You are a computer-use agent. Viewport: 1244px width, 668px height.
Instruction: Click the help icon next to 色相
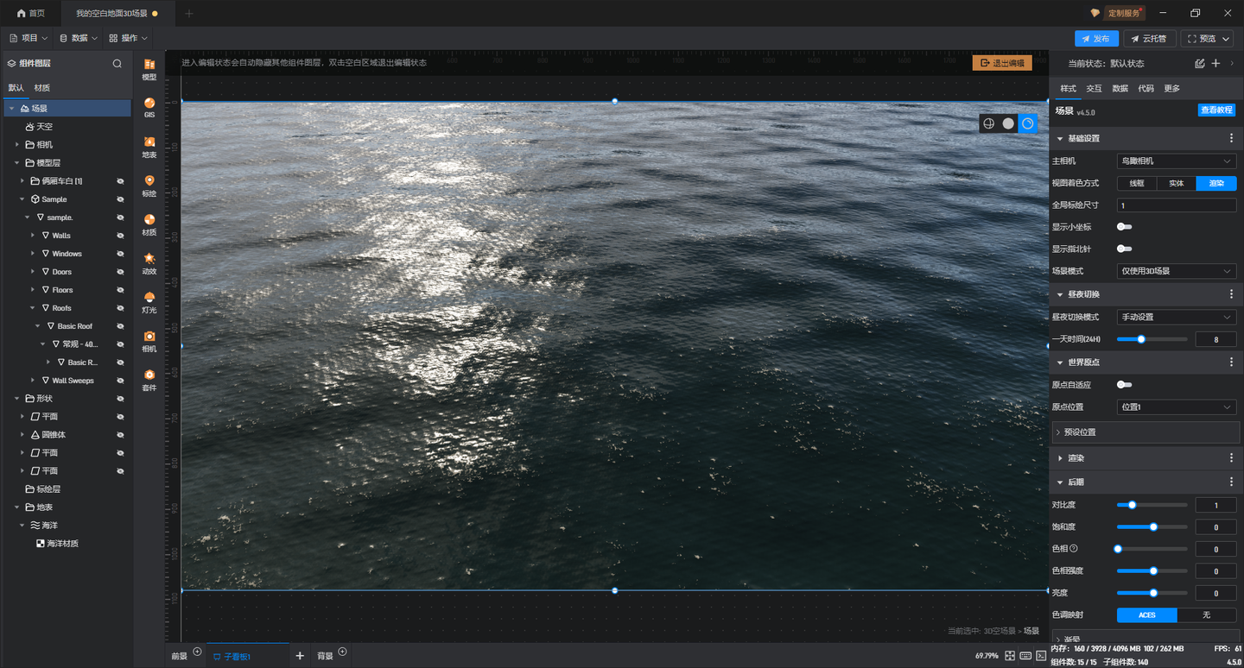point(1074,548)
